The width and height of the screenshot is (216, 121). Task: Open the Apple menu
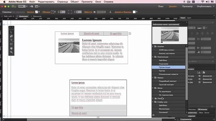coord(4,2)
